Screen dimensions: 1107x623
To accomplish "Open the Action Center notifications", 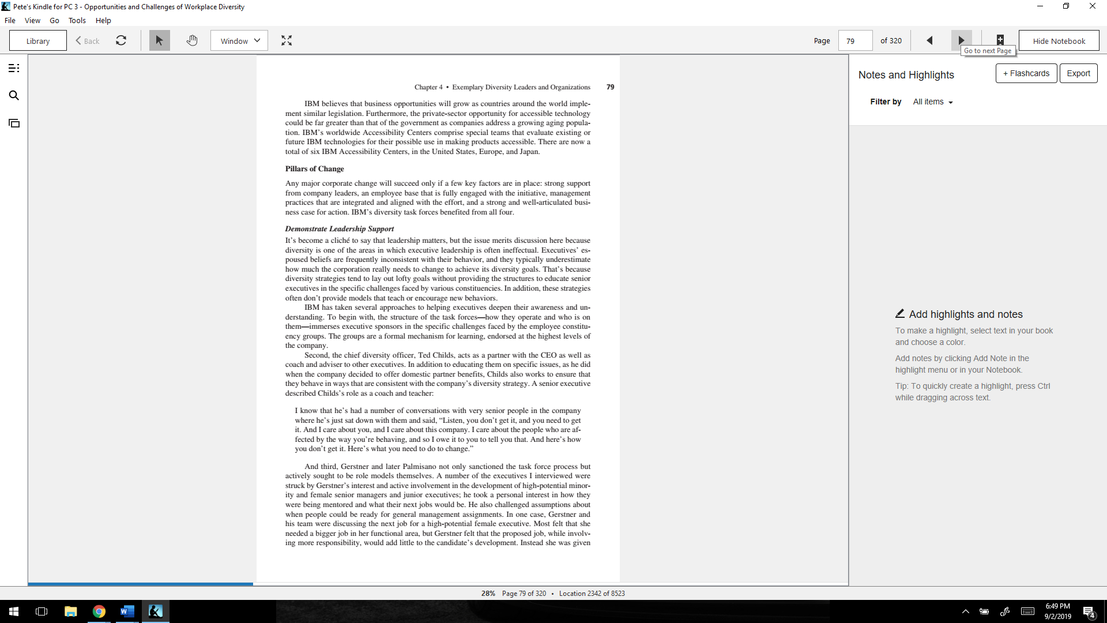I will pos(1089,612).
